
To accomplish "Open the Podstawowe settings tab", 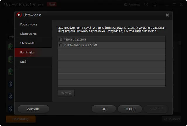I will point(29,24).
